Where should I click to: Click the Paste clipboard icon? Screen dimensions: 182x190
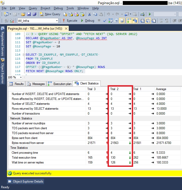point(101,14)
